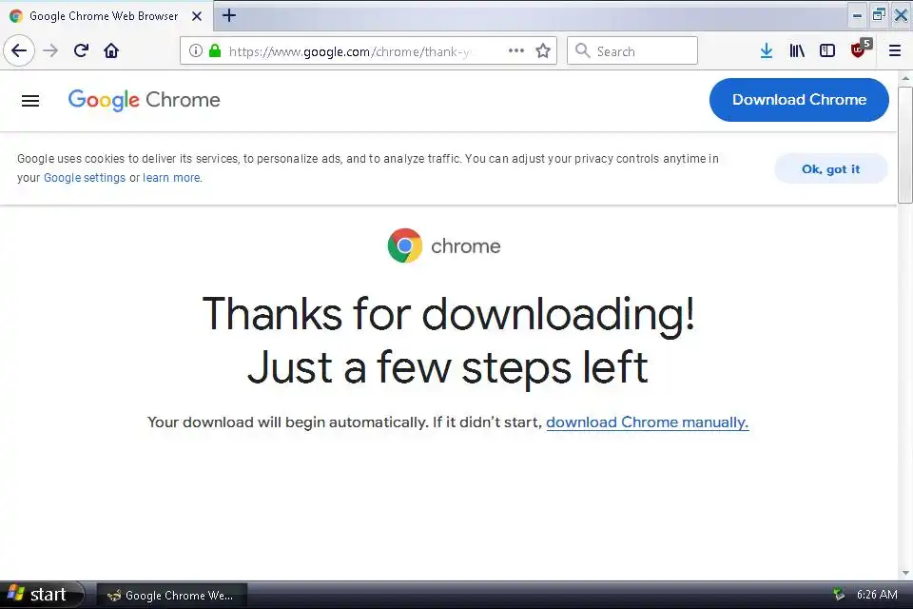The width and height of the screenshot is (913, 609).
Task: Open the Firefox hamburger menu
Action: coord(895,50)
